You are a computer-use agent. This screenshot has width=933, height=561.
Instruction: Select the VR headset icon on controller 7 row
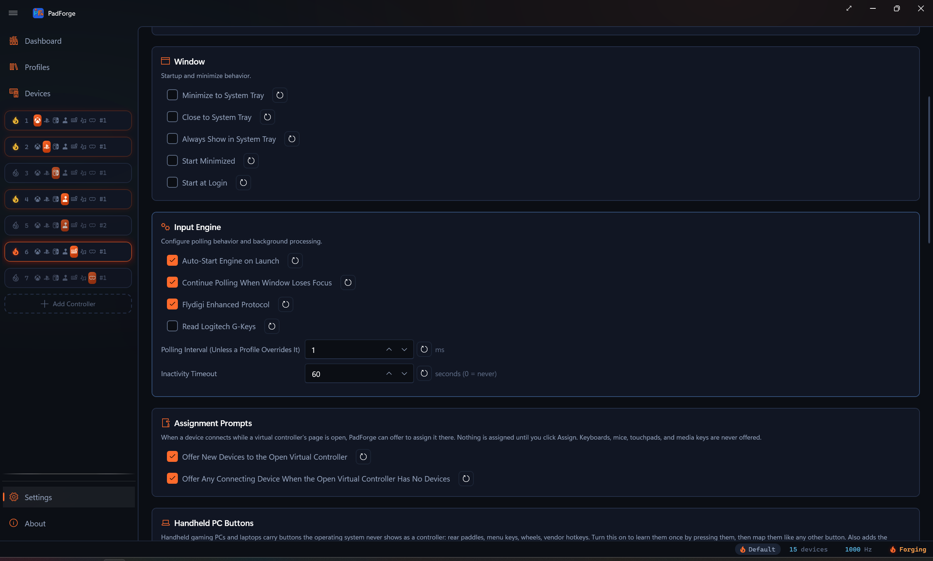tap(92, 278)
